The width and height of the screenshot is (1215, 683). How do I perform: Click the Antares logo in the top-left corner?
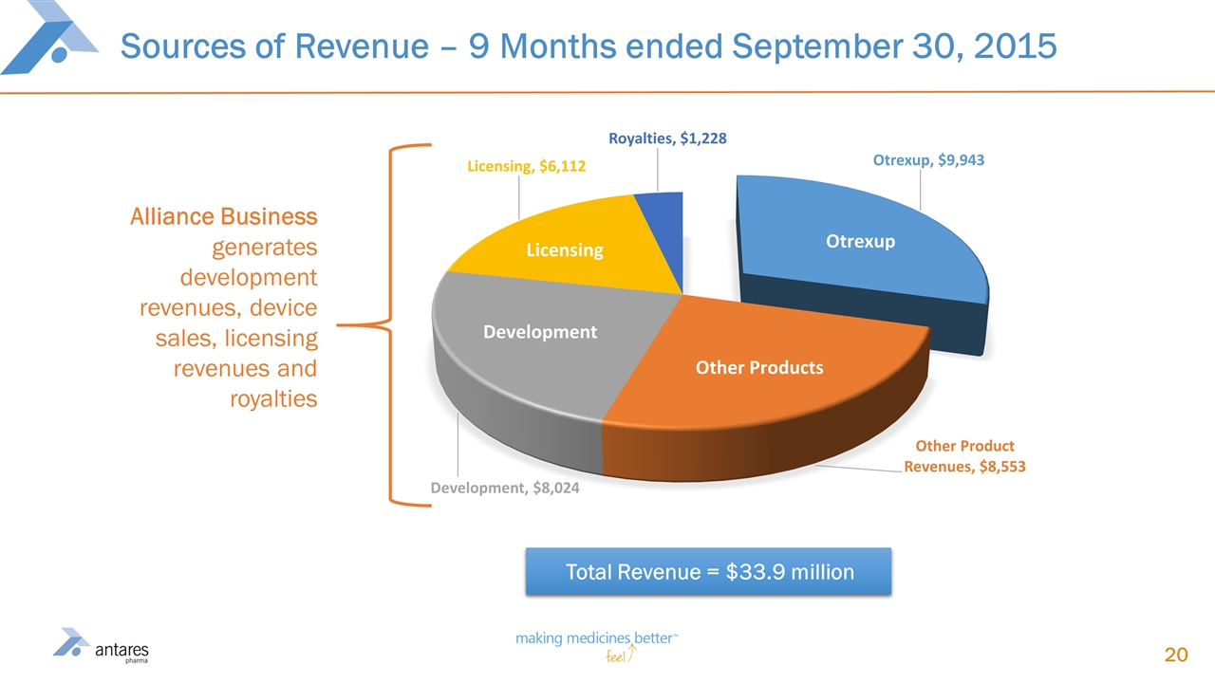(47, 36)
